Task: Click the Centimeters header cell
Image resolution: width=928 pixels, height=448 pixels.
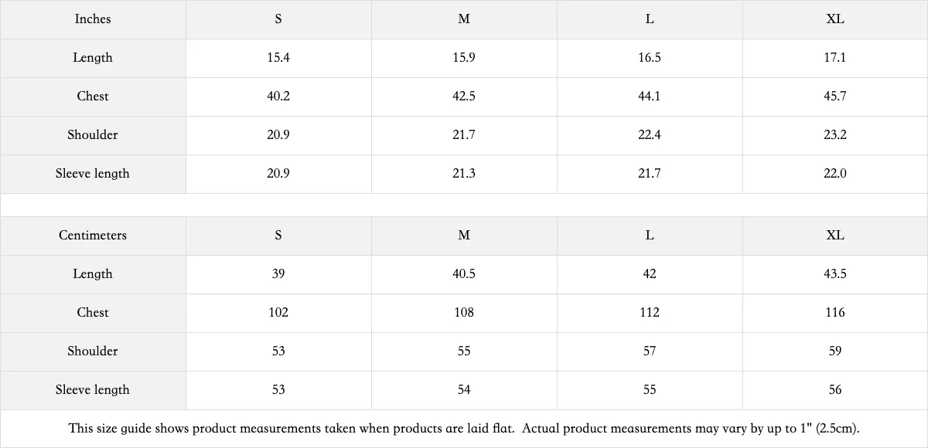Action: coord(93,236)
